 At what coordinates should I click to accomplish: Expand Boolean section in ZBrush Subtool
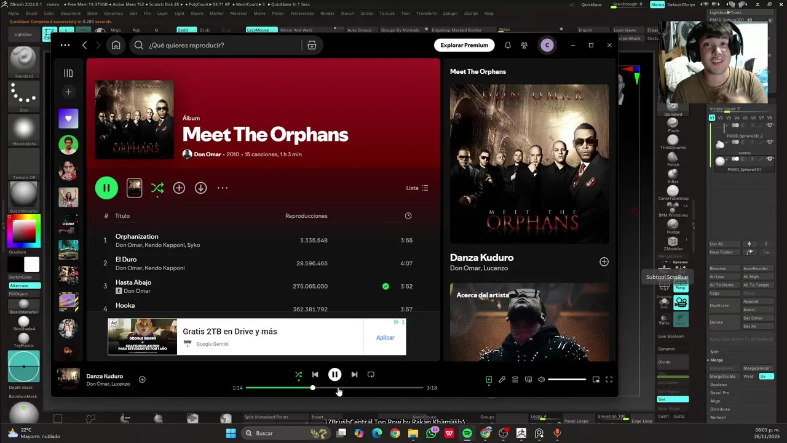coord(718,385)
